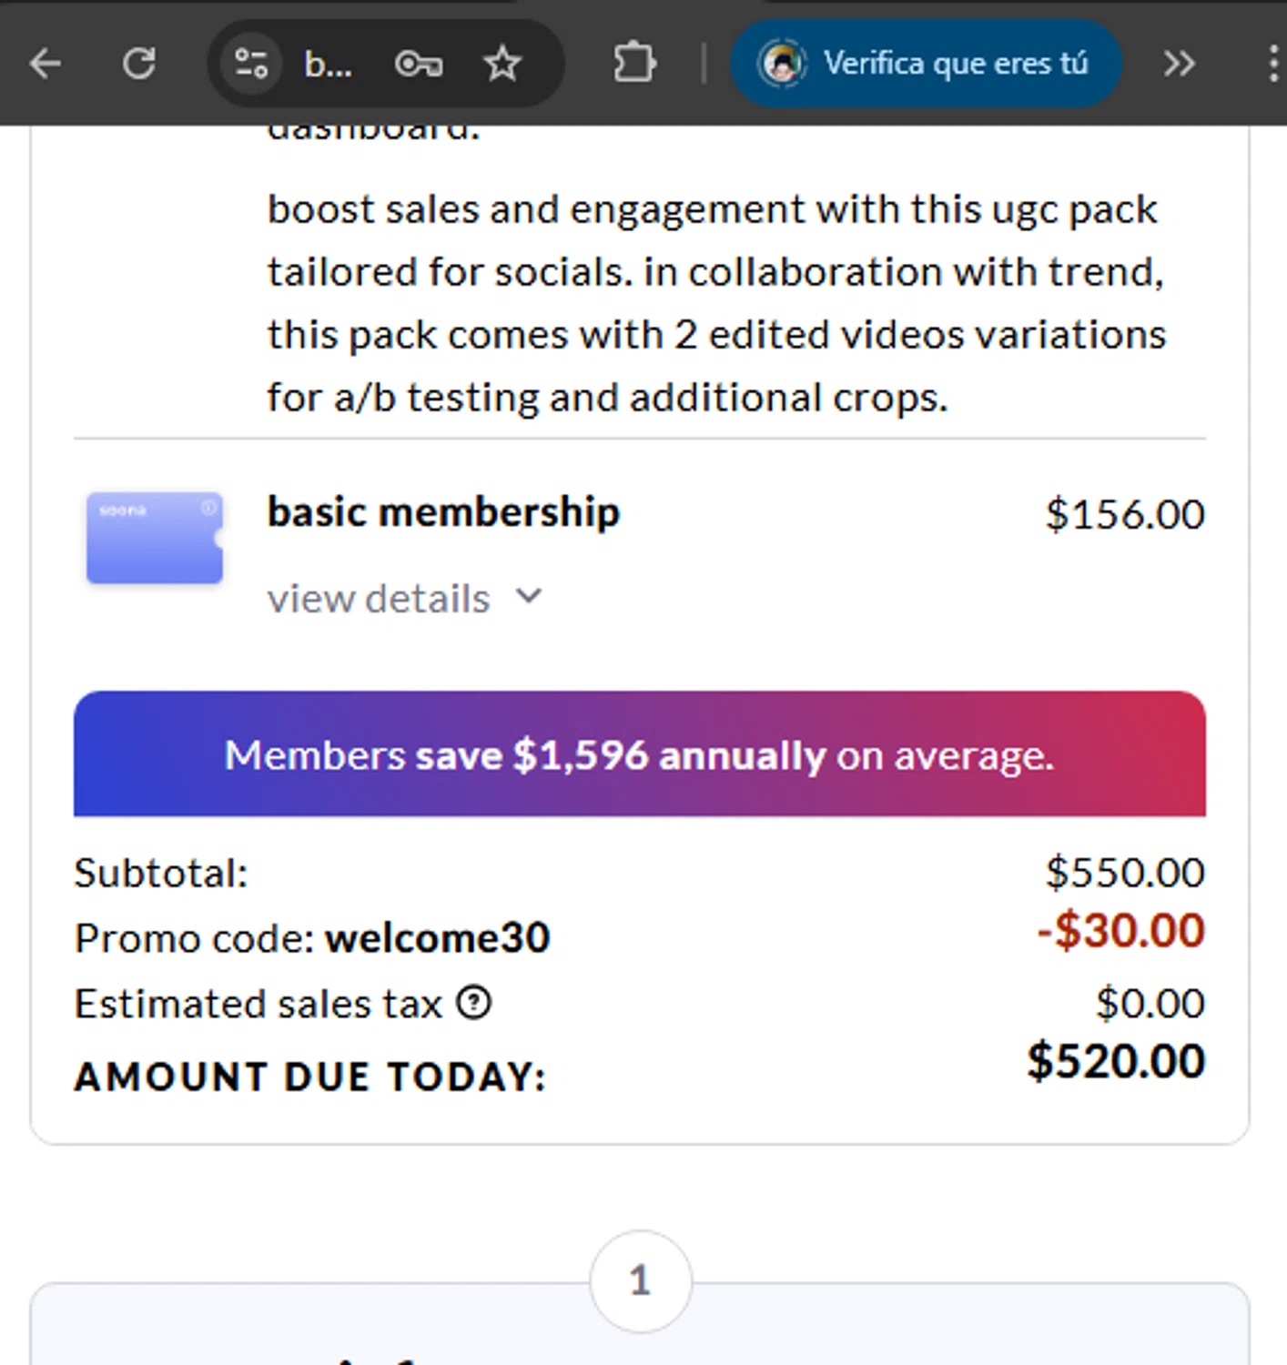
Task: Open site information controls icon
Action: pos(250,64)
